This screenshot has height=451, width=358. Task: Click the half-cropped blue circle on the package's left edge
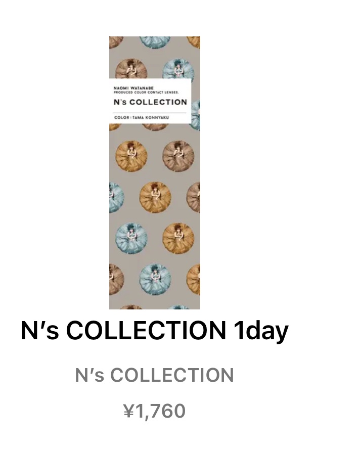[x=116, y=197]
